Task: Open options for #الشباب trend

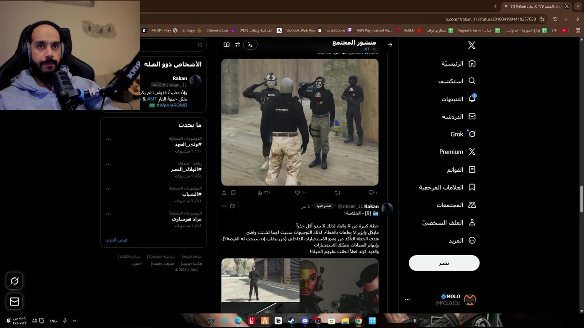Action: coord(108,188)
